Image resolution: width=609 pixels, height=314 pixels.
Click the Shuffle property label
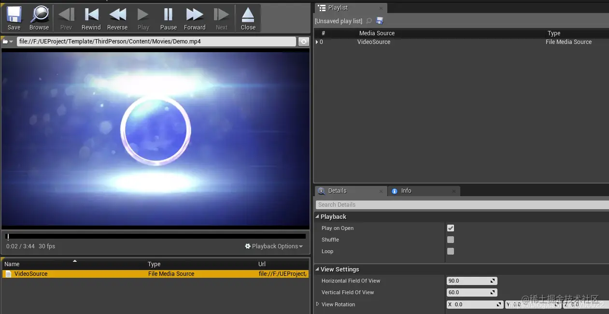pyautogui.click(x=330, y=240)
